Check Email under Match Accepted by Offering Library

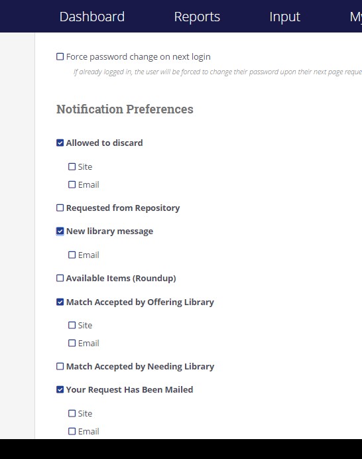point(72,343)
